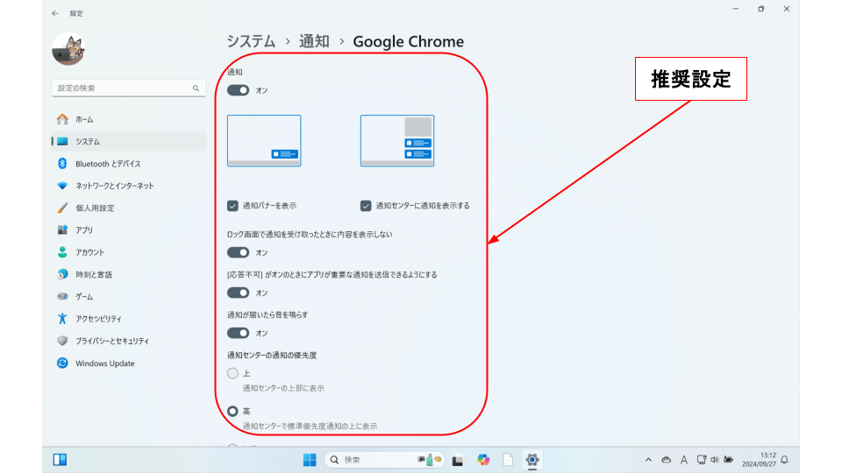Image resolution: width=842 pixels, height=473 pixels.
Task: Open the ホーム page in sidebar
Action: coord(84,119)
